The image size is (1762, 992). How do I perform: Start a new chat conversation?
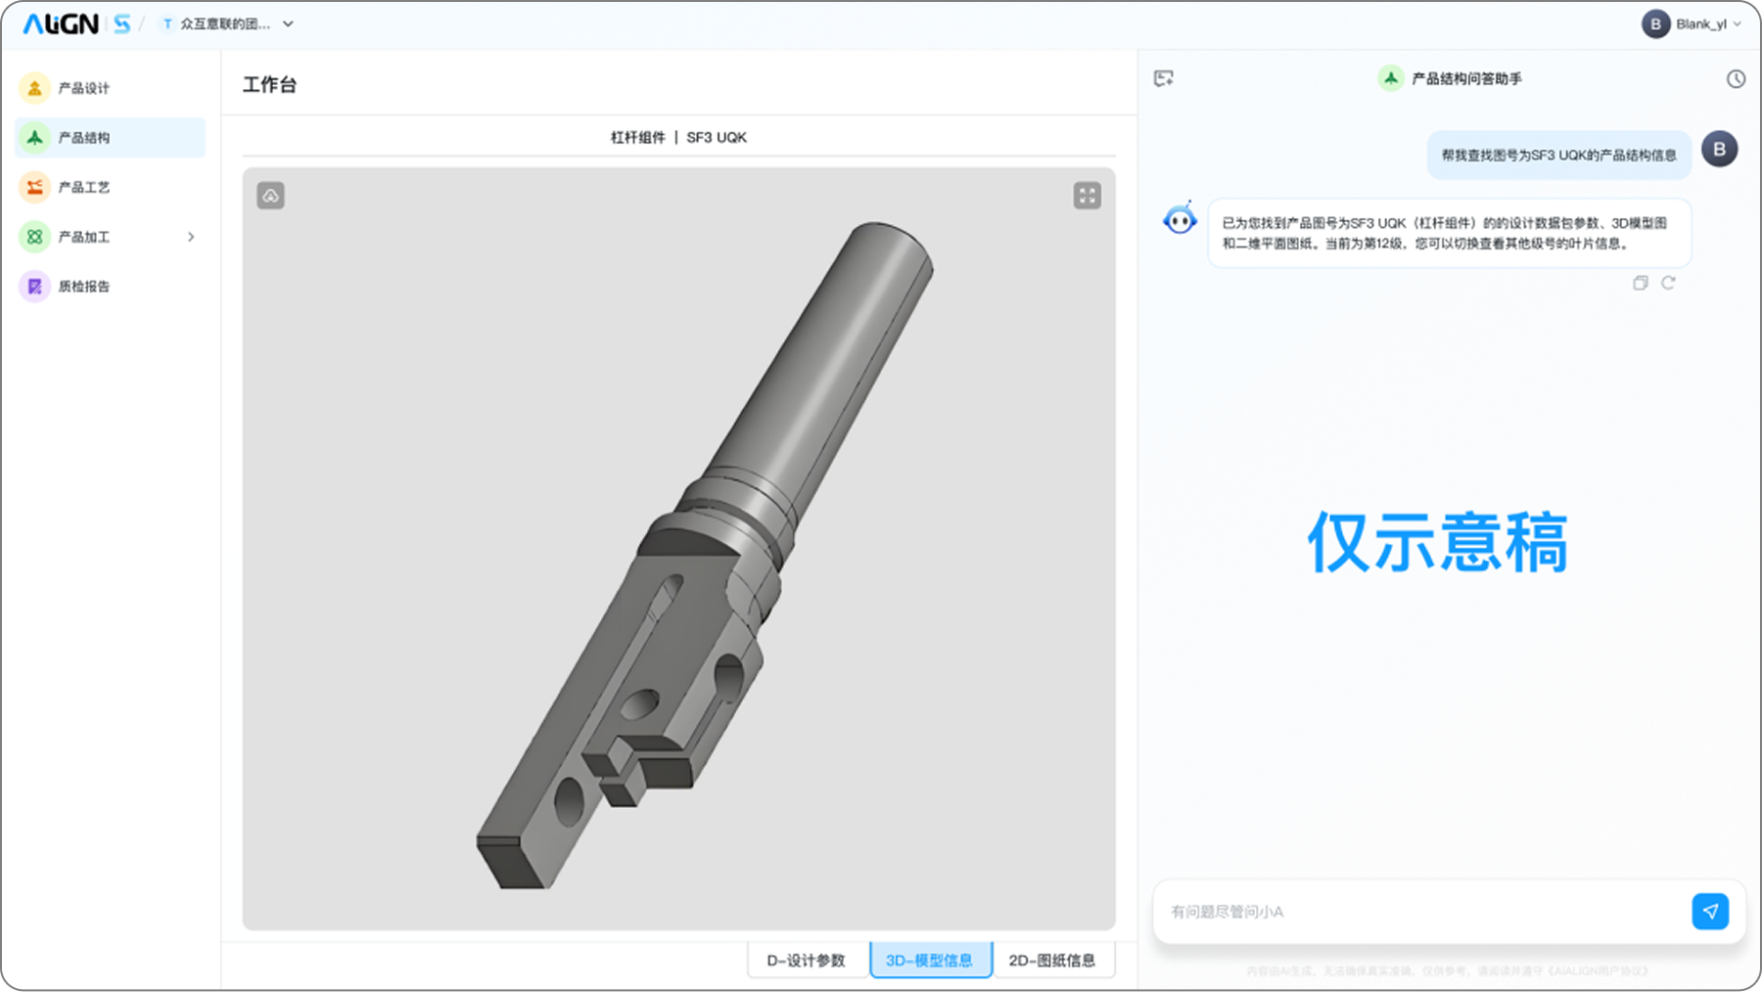tap(1163, 78)
